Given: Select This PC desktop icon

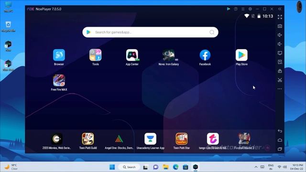Looking at the screenshot, I should click(8, 7).
